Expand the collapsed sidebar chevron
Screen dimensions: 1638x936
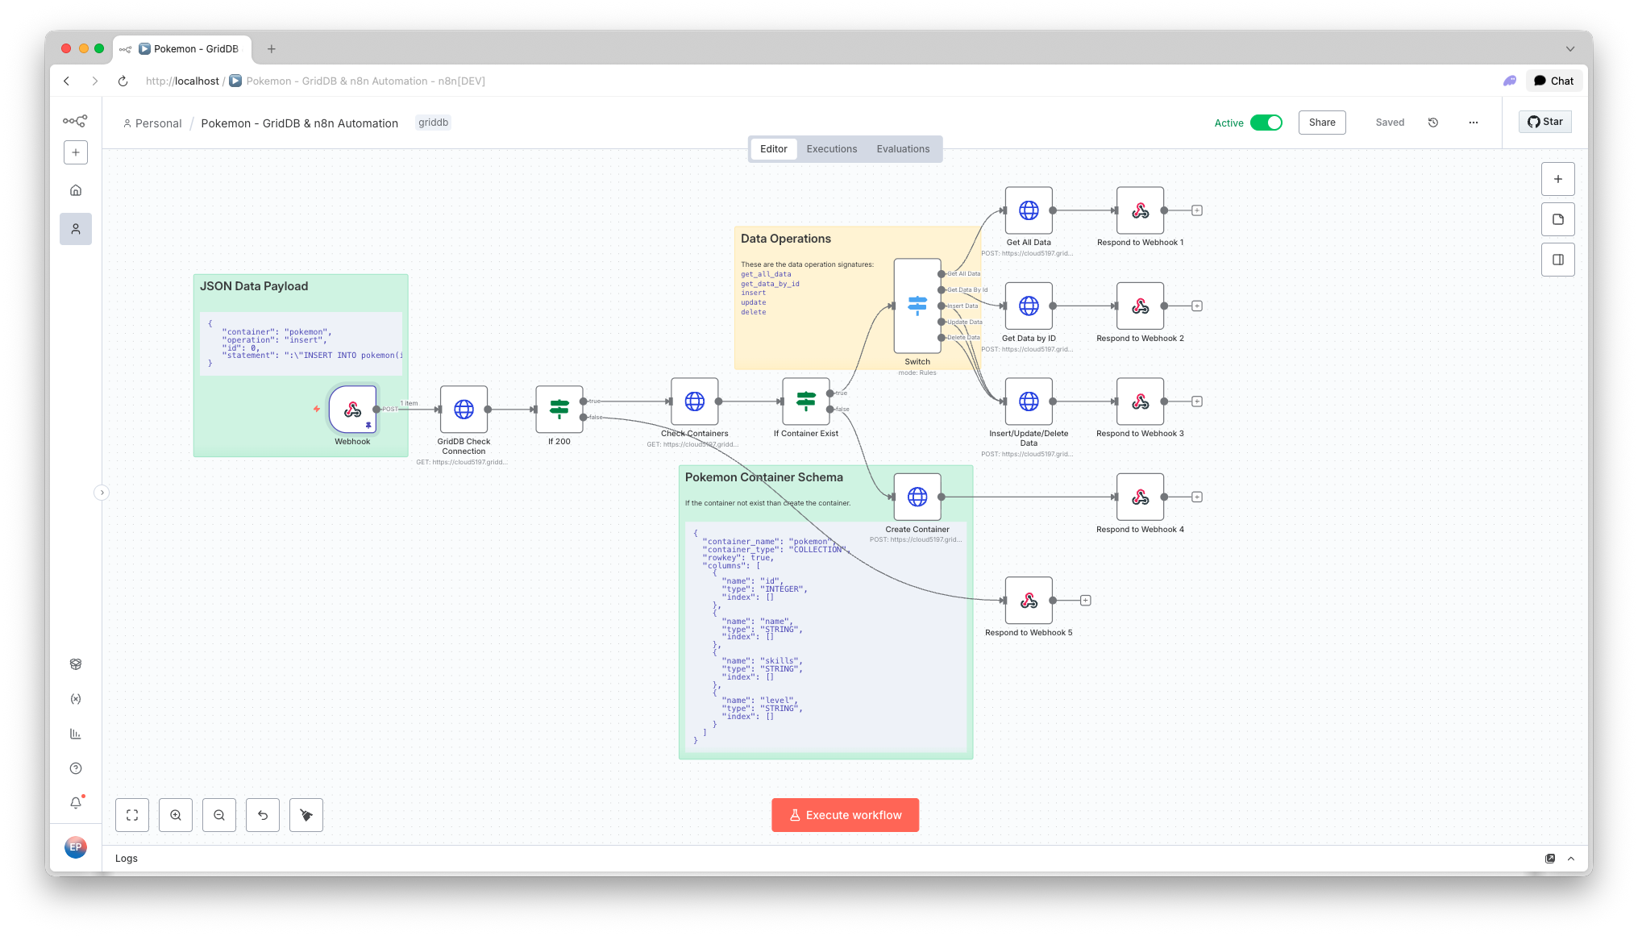[x=102, y=493]
